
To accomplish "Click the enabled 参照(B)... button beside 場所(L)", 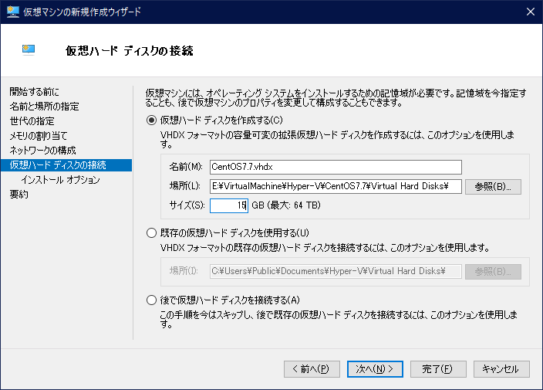I will click(x=493, y=187).
